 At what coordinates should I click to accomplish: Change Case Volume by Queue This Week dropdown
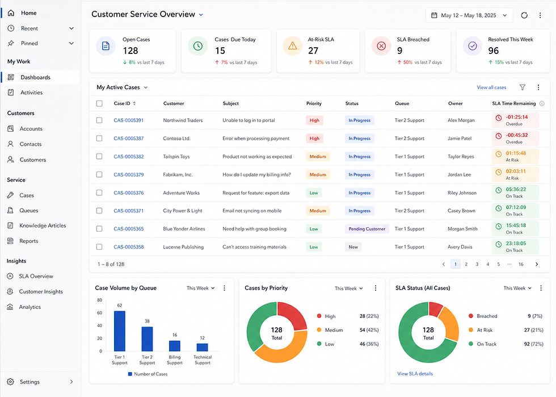pos(201,288)
